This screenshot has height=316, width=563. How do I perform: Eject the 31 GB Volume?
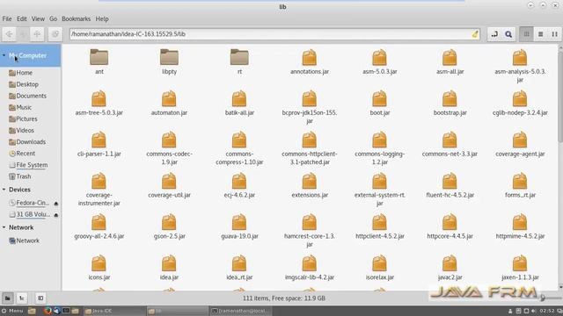56,215
